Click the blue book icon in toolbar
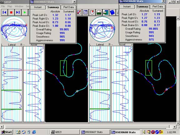Screen dimensions: 180x135 click(x=112, y=12)
